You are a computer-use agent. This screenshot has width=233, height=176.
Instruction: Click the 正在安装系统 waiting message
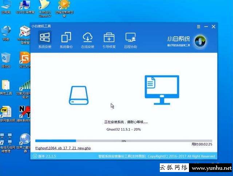click(x=126, y=122)
